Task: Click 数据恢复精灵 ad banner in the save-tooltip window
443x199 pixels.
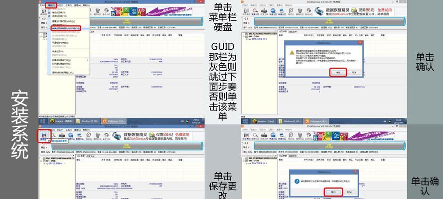Action: coord(151,136)
